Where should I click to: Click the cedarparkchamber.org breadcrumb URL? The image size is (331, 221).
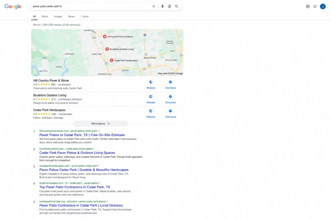tap(72, 202)
